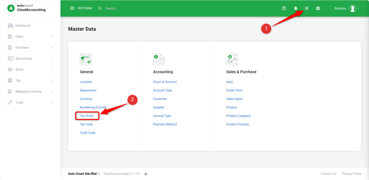Open Dashboard from the sidebar
Screen dimensions: 369x180
coord(23,25)
